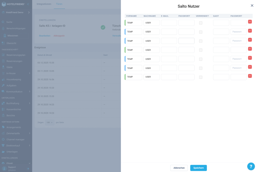Open the 100 pro Seite dropdown
Screen dimensions: 256x172
(x=50, y=122)
